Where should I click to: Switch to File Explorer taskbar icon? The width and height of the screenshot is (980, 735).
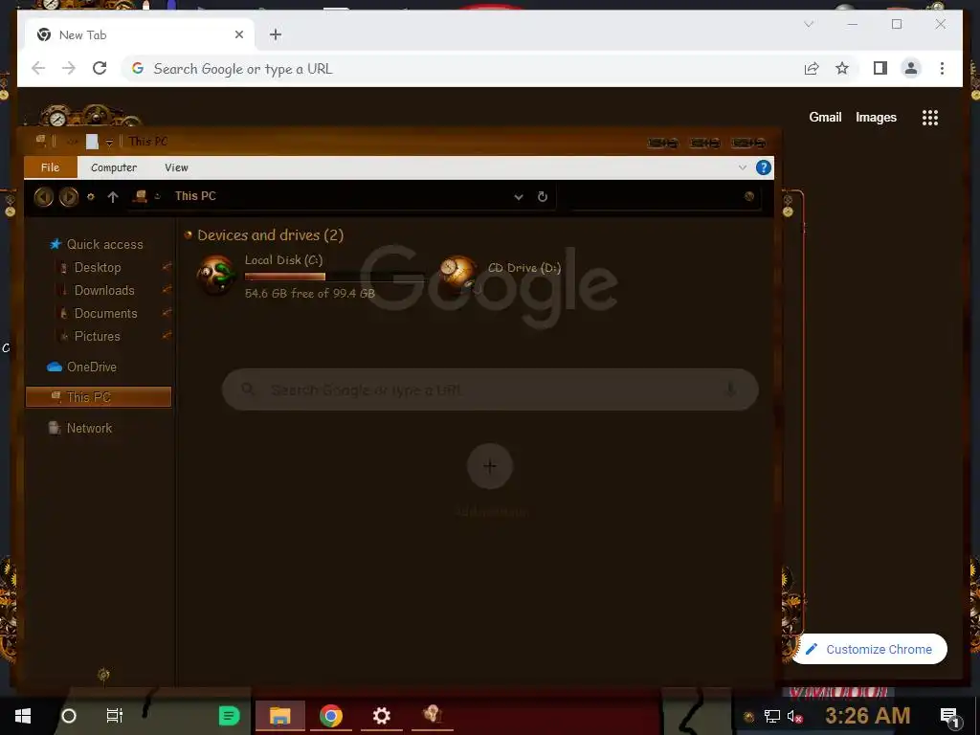(x=280, y=716)
